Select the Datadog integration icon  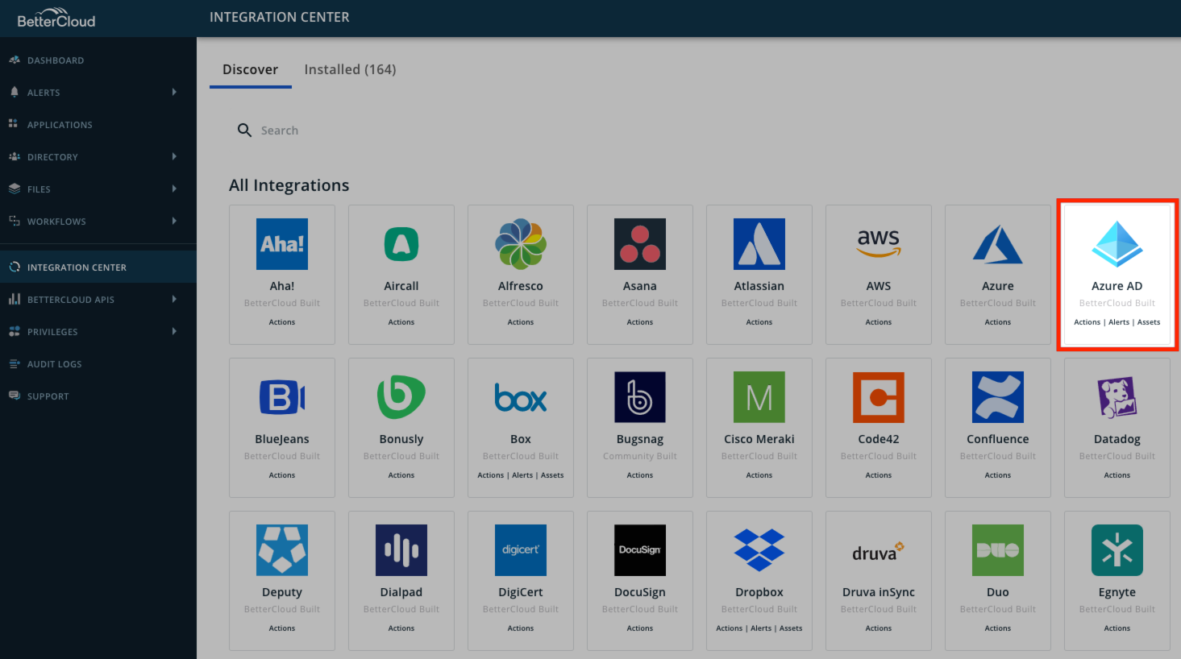[1117, 397]
